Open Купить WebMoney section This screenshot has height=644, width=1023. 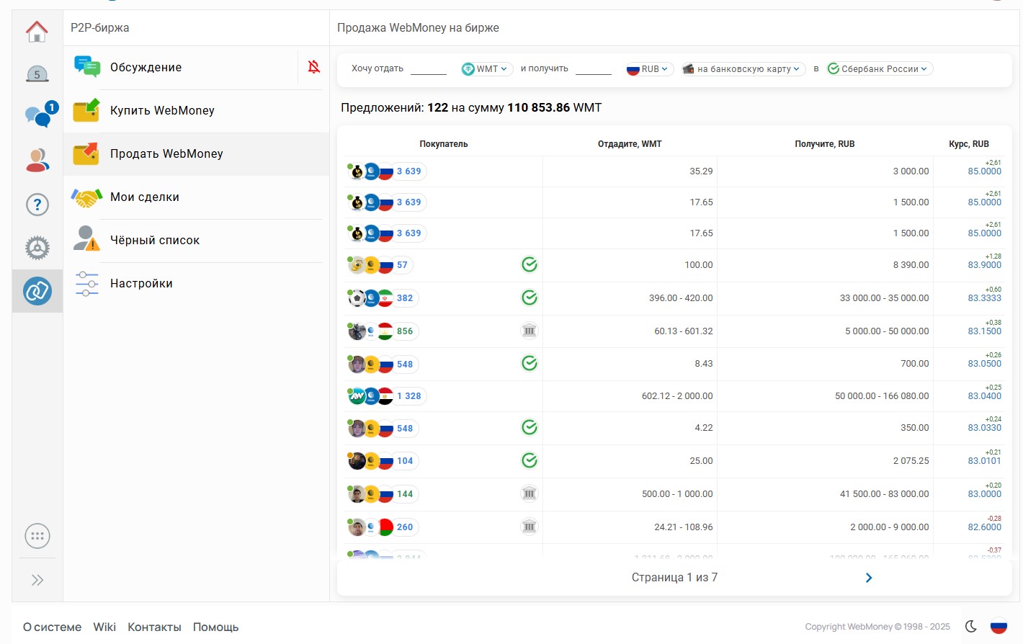tap(197, 111)
